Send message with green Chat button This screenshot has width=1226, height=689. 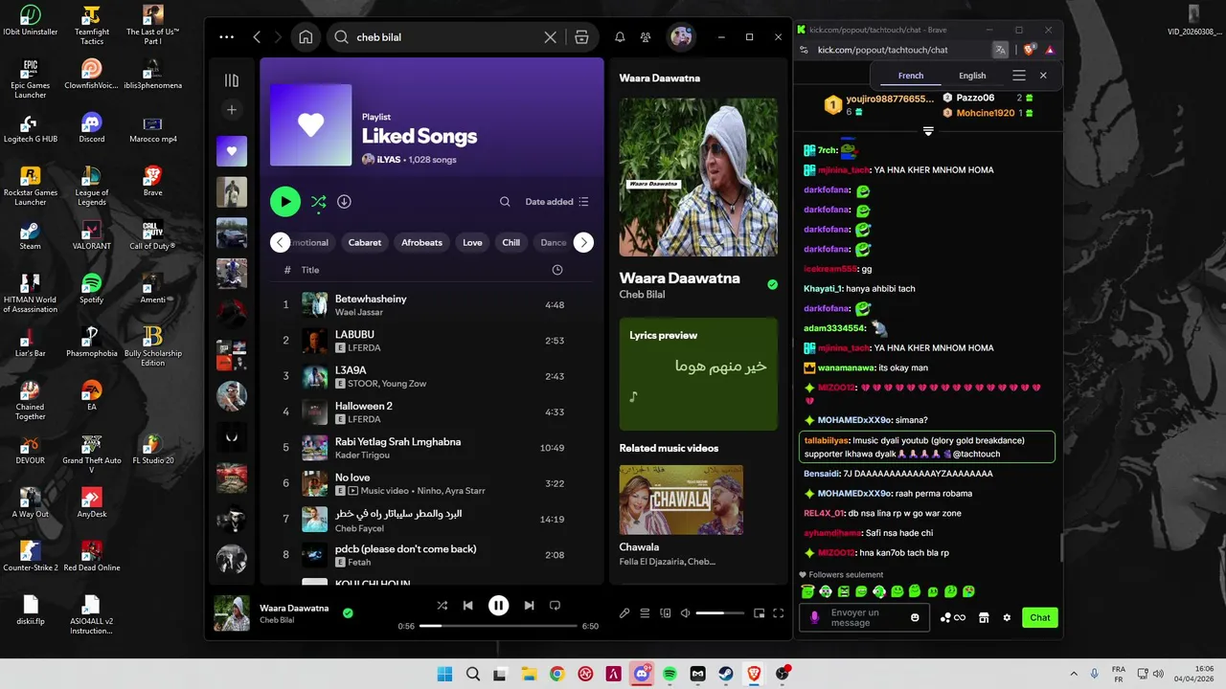point(1040,617)
